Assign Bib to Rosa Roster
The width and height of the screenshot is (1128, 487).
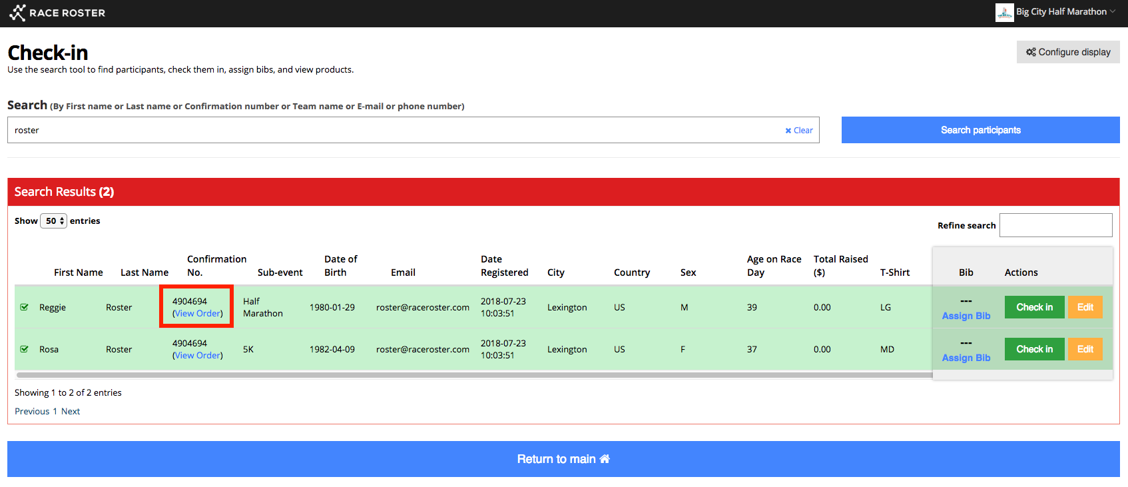966,358
